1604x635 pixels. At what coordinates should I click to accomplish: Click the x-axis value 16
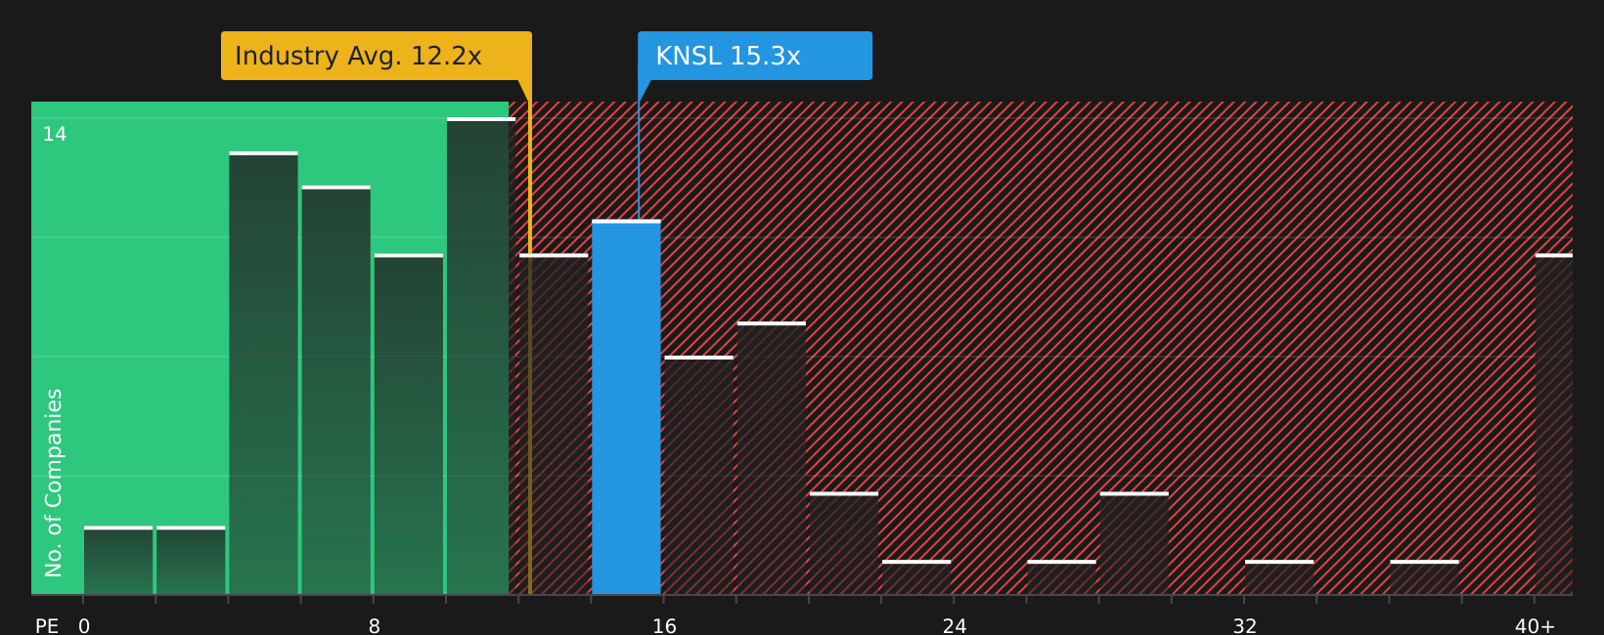coord(665,626)
